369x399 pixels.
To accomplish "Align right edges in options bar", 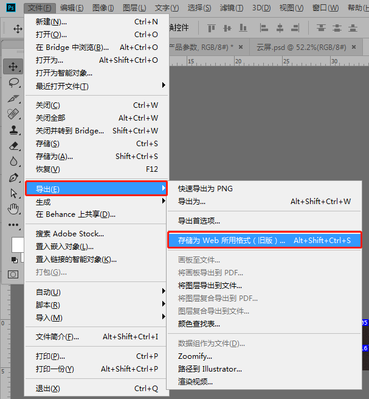I will click(x=295, y=28).
